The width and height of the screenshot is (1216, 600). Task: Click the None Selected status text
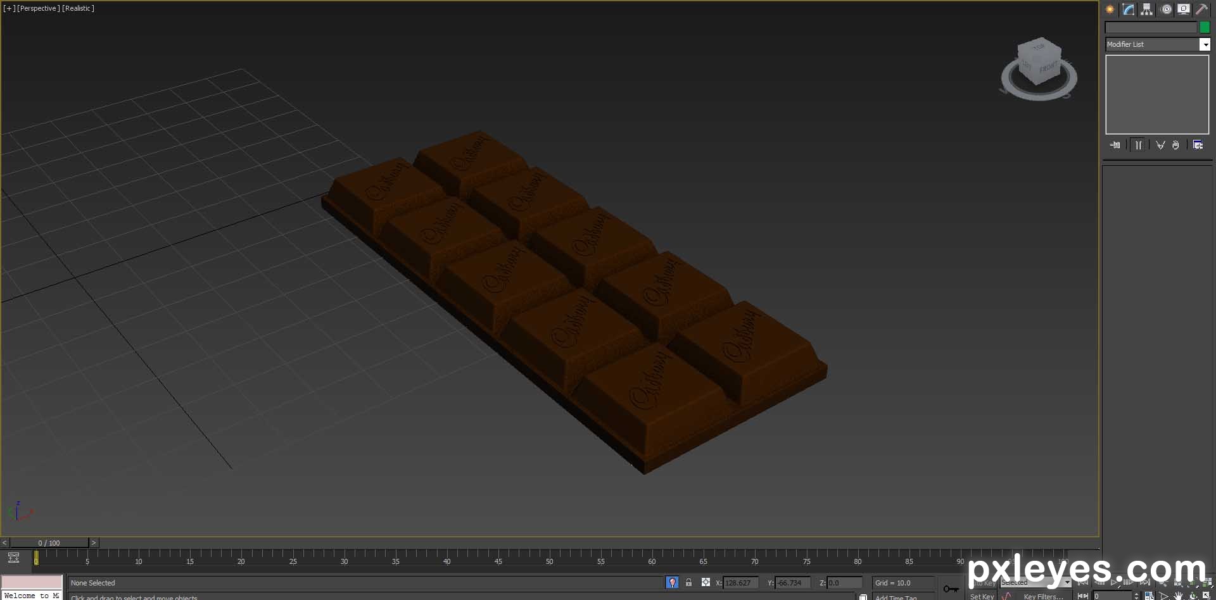pos(93,583)
